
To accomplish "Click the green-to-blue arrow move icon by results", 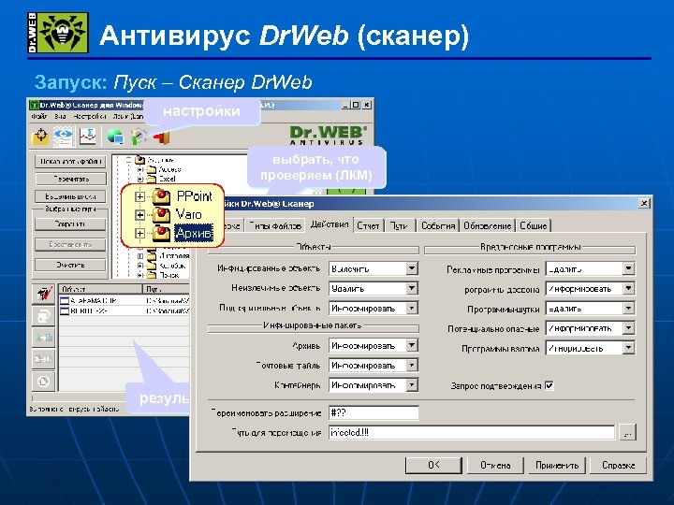I will (x=43, y=338).
